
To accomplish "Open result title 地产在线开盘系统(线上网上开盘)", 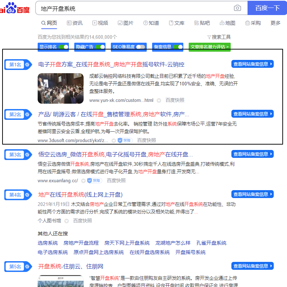I will tap(80, 195).
